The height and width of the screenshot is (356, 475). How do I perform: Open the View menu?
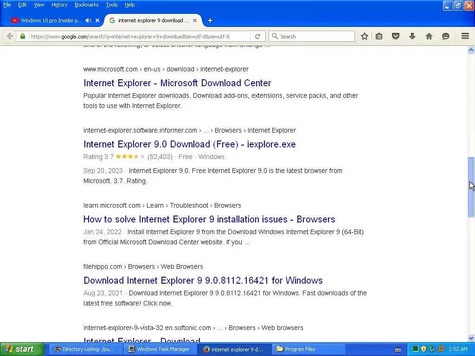[x=39, y=5]
